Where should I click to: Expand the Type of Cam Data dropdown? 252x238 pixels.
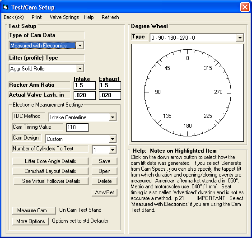80,46
